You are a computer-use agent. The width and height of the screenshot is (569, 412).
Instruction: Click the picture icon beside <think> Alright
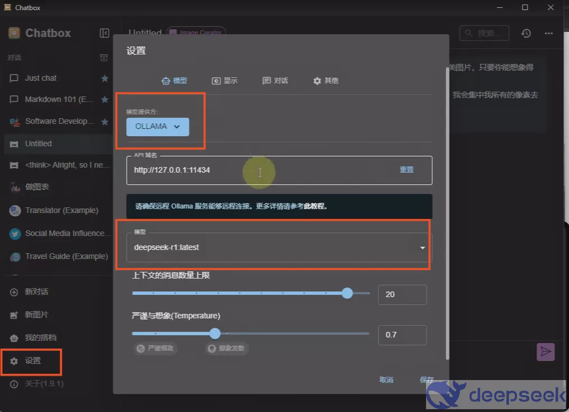[x=14, y=165]
